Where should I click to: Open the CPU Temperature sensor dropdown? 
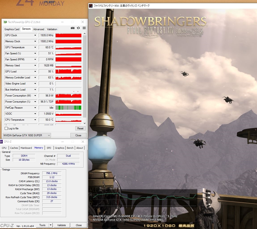pyautogui.click(x=35, y=120)
